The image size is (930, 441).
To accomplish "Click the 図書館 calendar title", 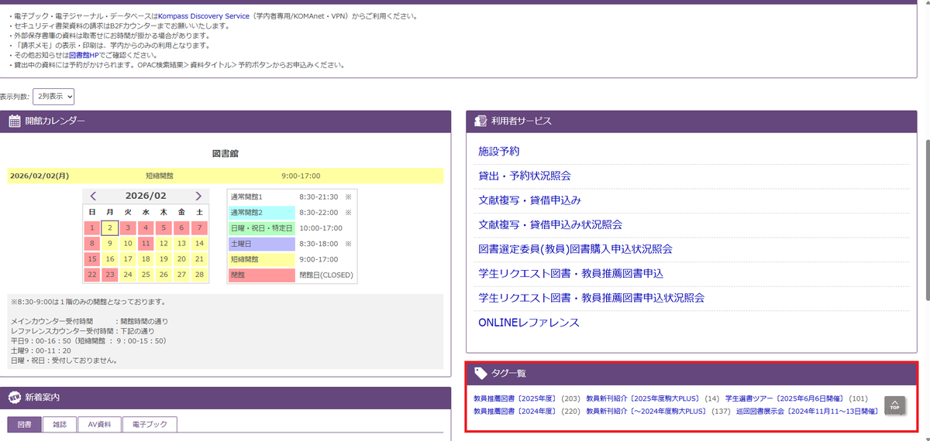I will pyautogui.click(x=226, y=154).
